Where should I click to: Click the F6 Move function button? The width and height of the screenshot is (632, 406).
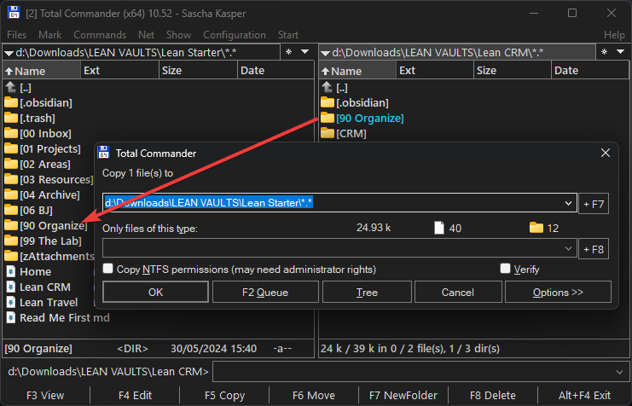pos(314,396)
